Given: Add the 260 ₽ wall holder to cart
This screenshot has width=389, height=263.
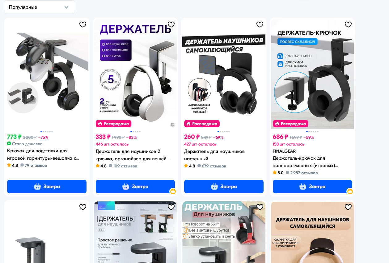Looking at the screenshot, I should click(224, 187).
